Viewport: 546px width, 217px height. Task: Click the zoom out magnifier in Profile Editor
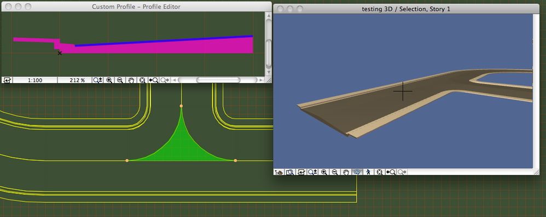[120, 80]
